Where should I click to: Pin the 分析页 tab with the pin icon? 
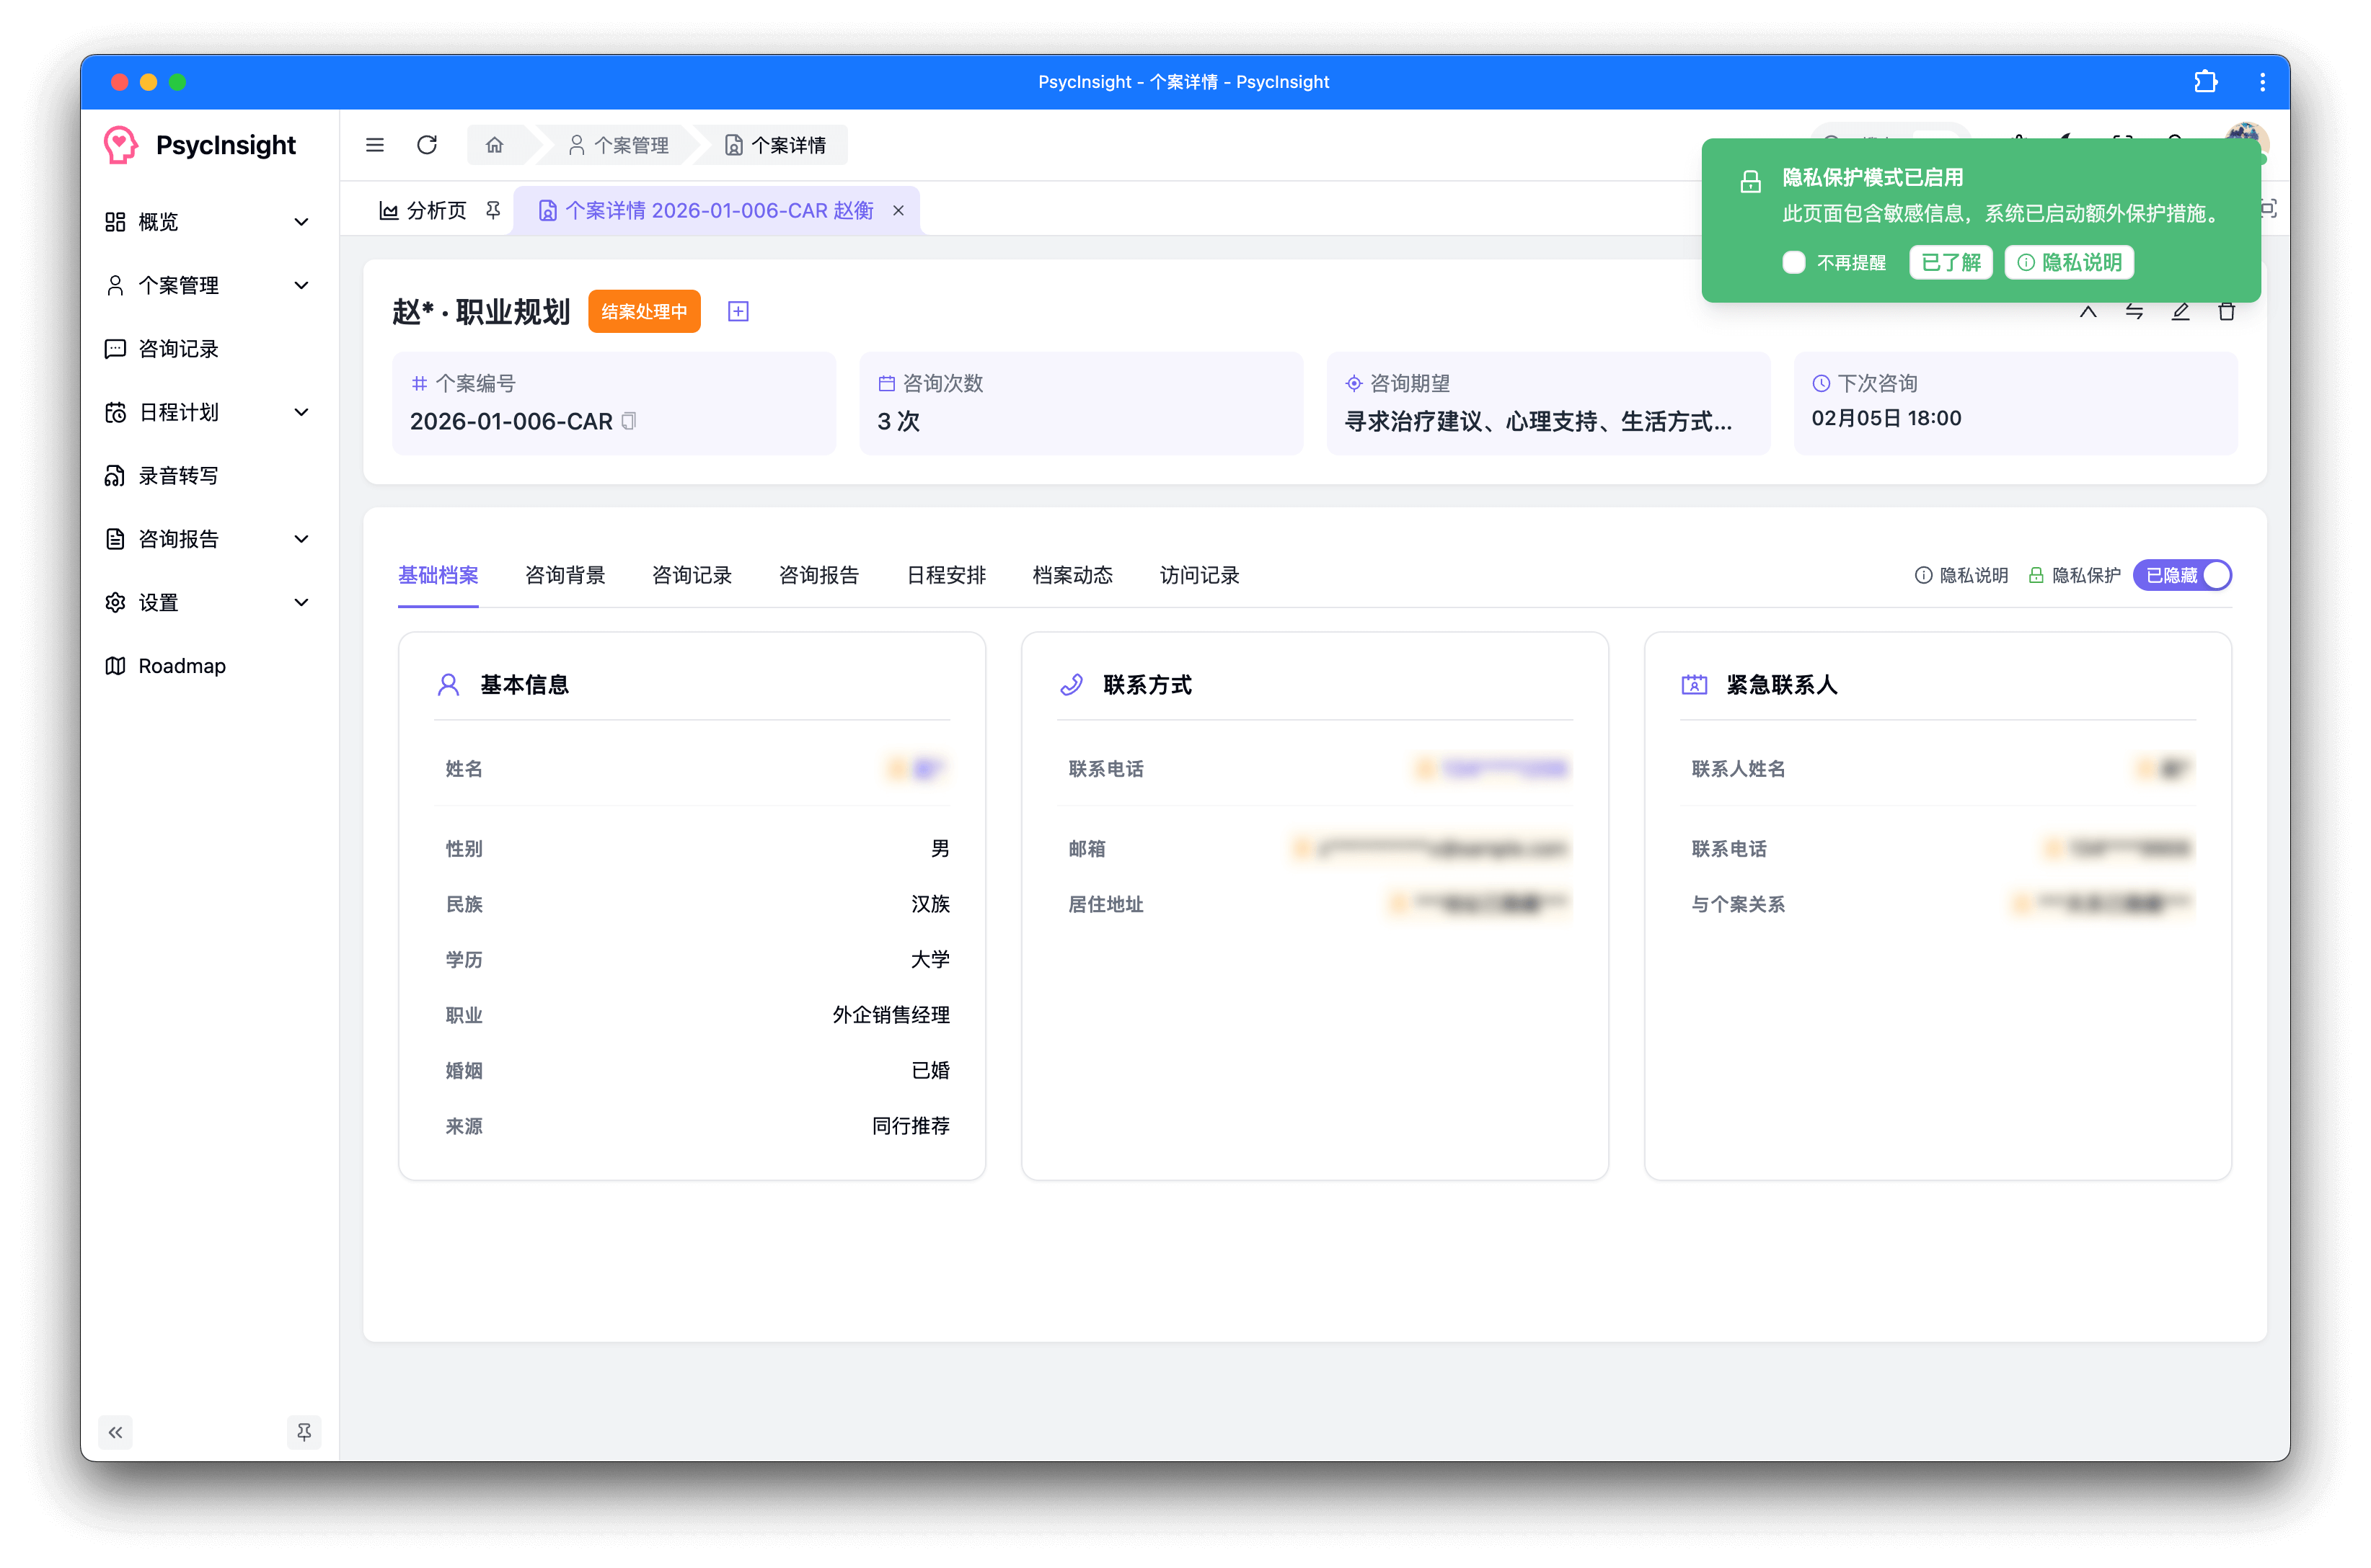tap(493, 210)
